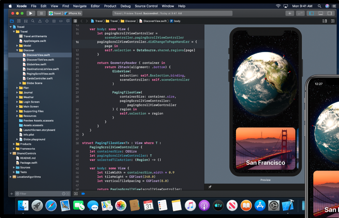Show the Issue navigator
Screen dimensions: 339x218
(40, 21)
